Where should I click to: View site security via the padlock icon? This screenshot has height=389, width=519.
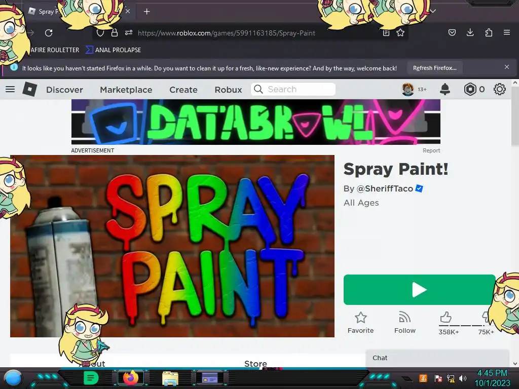tap(115, 33)
